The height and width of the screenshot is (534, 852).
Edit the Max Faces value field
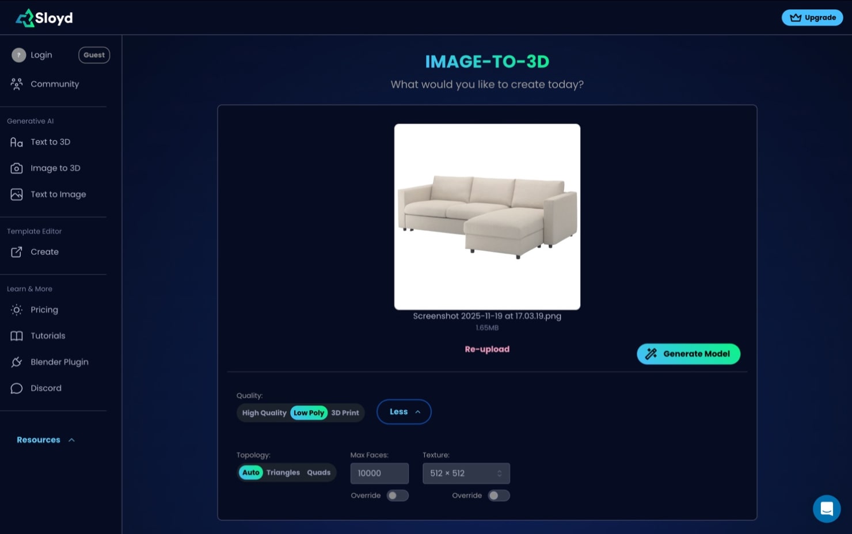(379, 473)
